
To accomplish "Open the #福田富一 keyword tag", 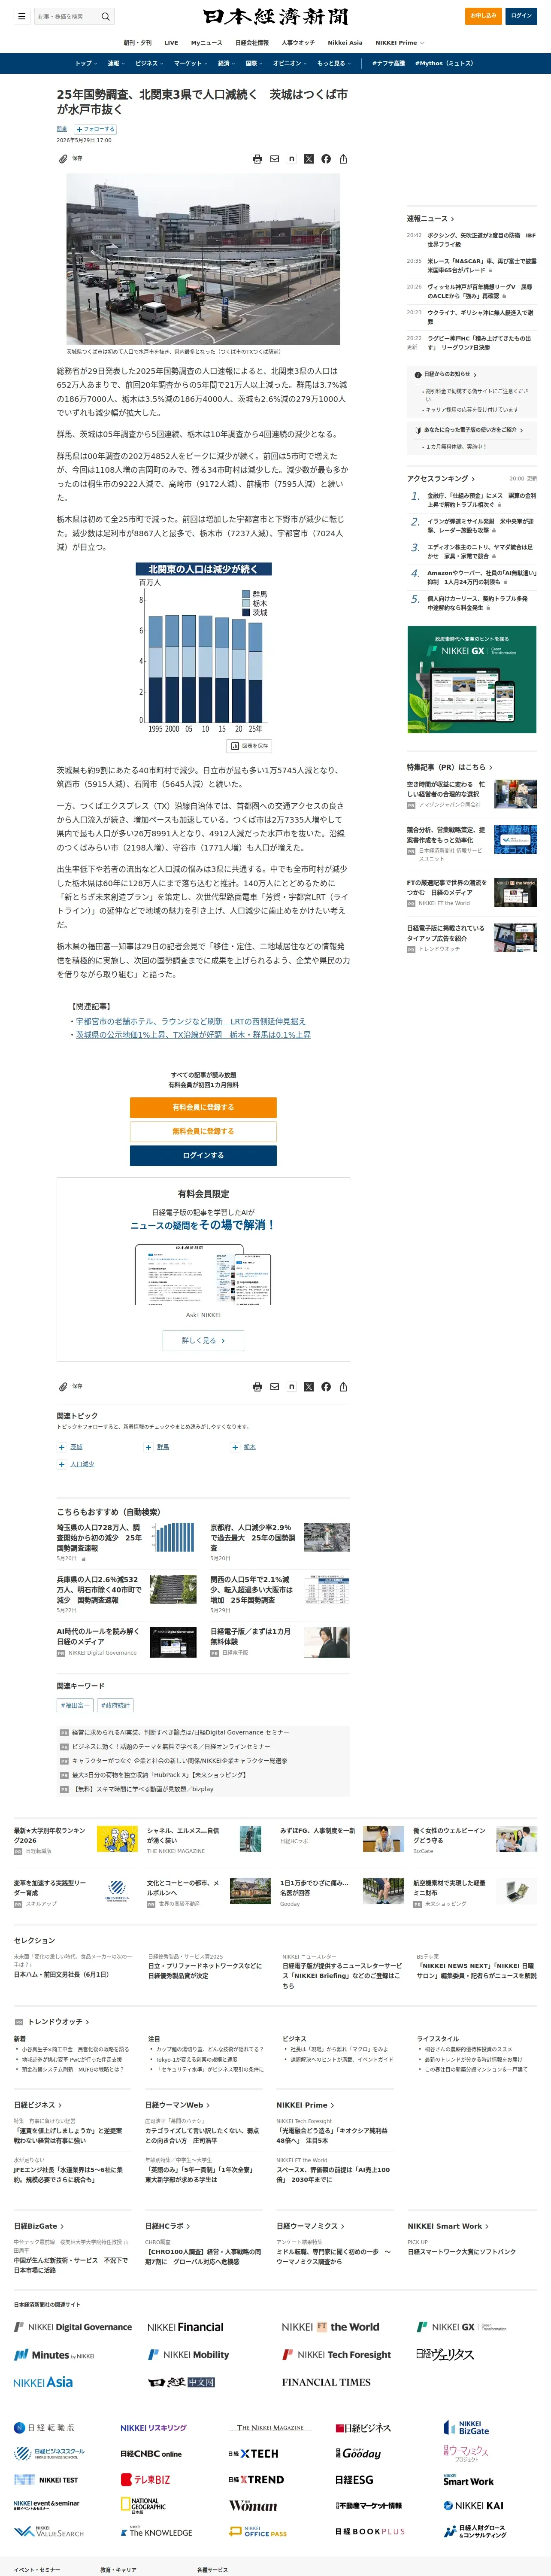I will click(x=75, y=1705).
